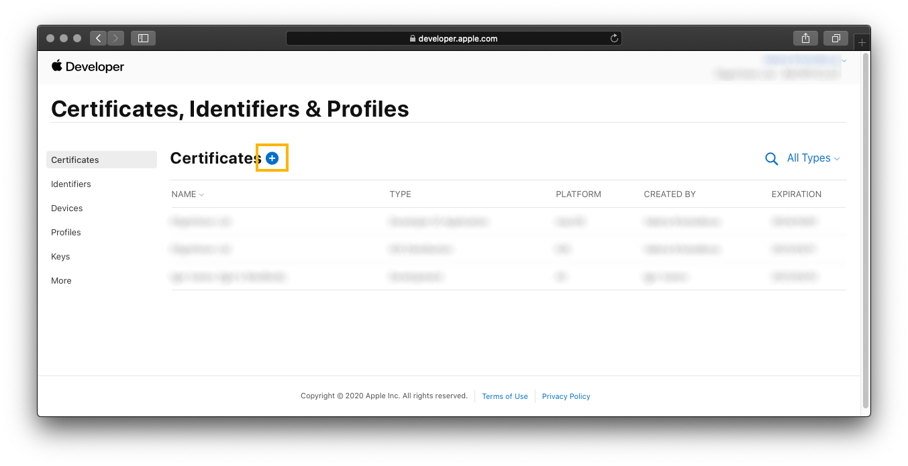
Task: Open the Privacy Policy link
Action: pyautogui.click(x=566, y=396)
